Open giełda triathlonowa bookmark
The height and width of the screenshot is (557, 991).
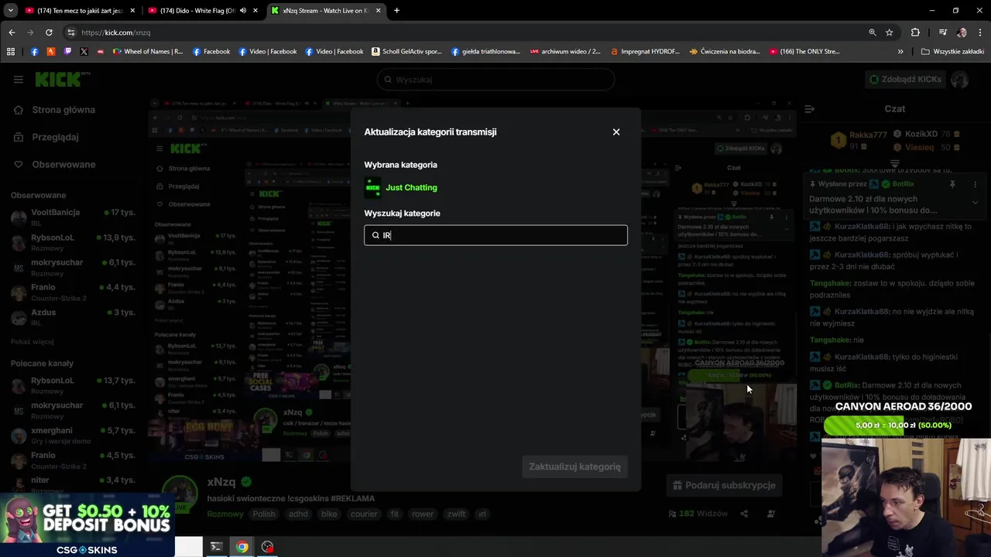pyautogui.click(x=486, y=52)
